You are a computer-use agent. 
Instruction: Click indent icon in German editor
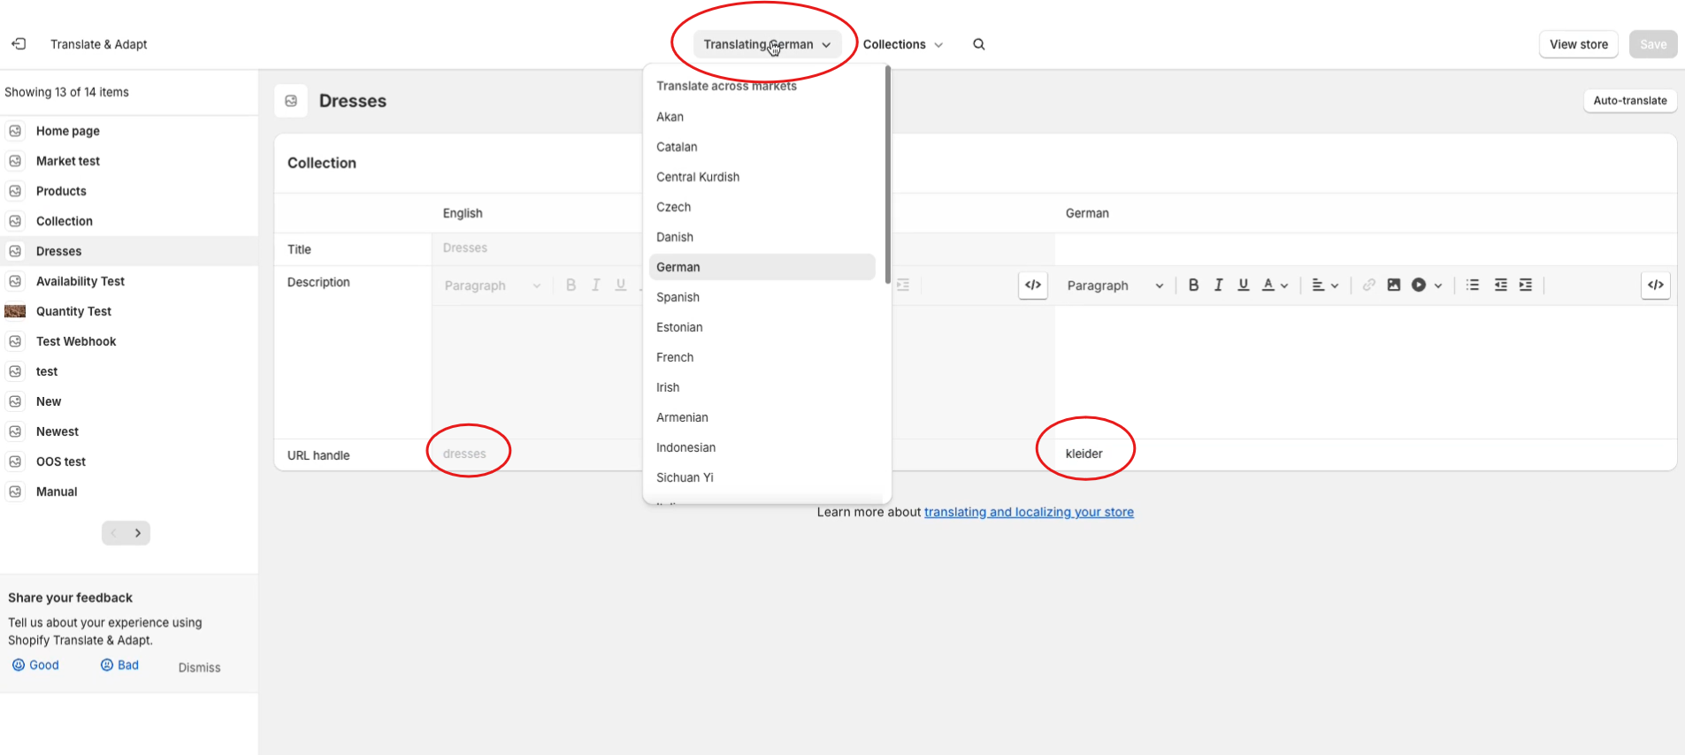pos(1525,285)
